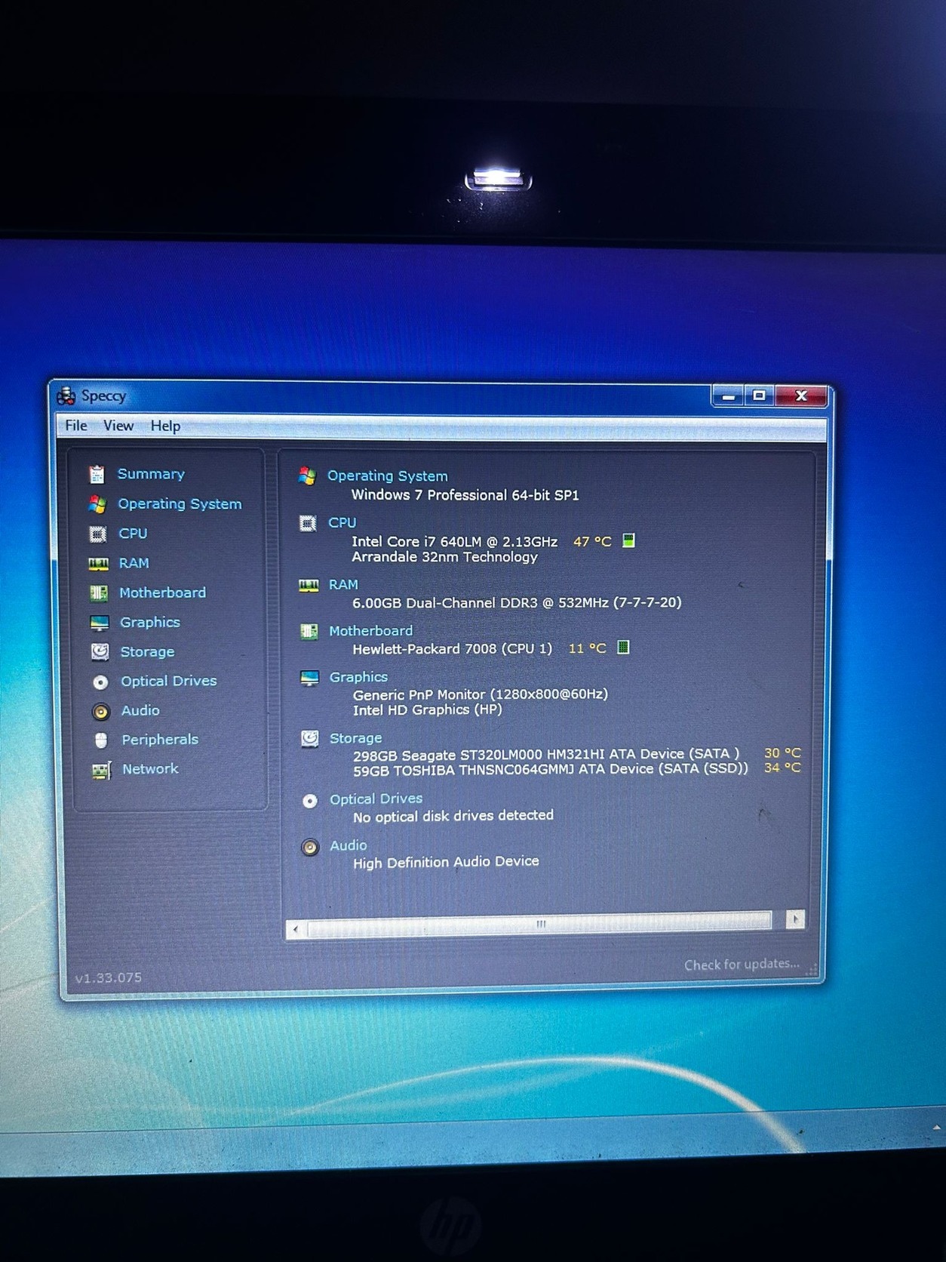Show hidden icons arrow in system tray
The width and height of the screenshot is (946, 1262).
936,1128
